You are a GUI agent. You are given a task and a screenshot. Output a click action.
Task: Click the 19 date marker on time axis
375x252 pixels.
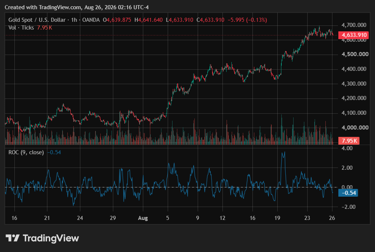277,218
